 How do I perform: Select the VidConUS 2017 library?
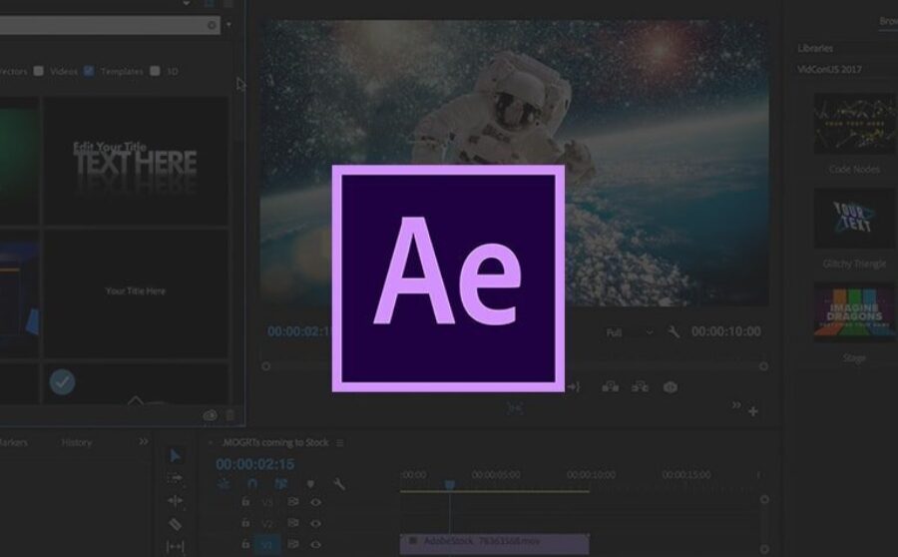pos(829,69)
